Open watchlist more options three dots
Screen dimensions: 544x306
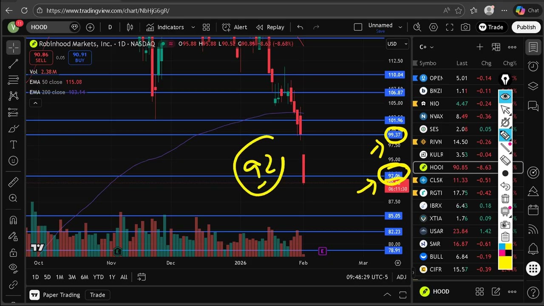[512, 47]
